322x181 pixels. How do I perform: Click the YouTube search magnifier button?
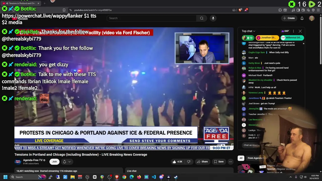pyautogui.click(x=202, y=18)
